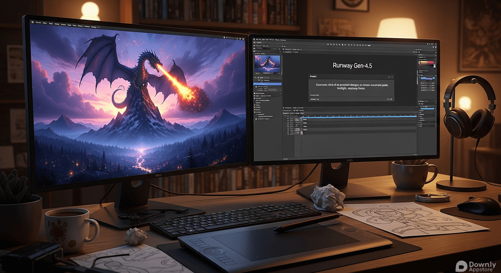The height and width of the screenshot is (273, 501).
Task: Open the last menu item in the left monitor's menu bar
Action: click(x=94, y=27)
